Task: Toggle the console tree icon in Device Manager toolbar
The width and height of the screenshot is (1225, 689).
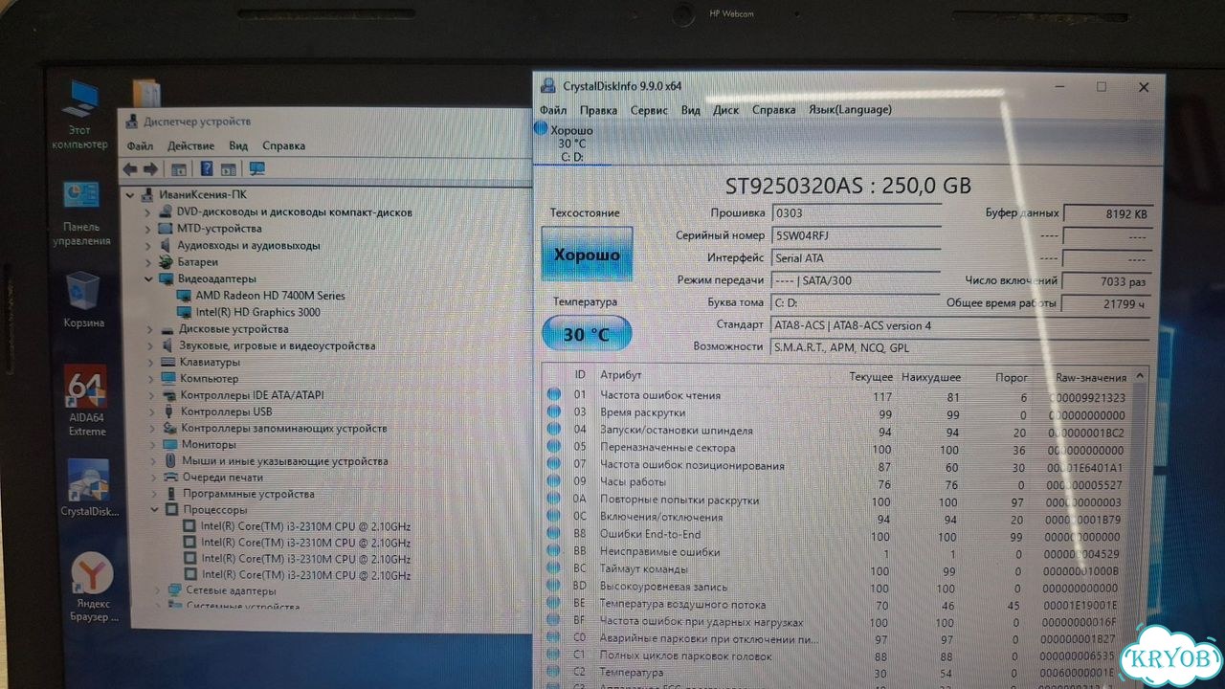Action: 178,169
